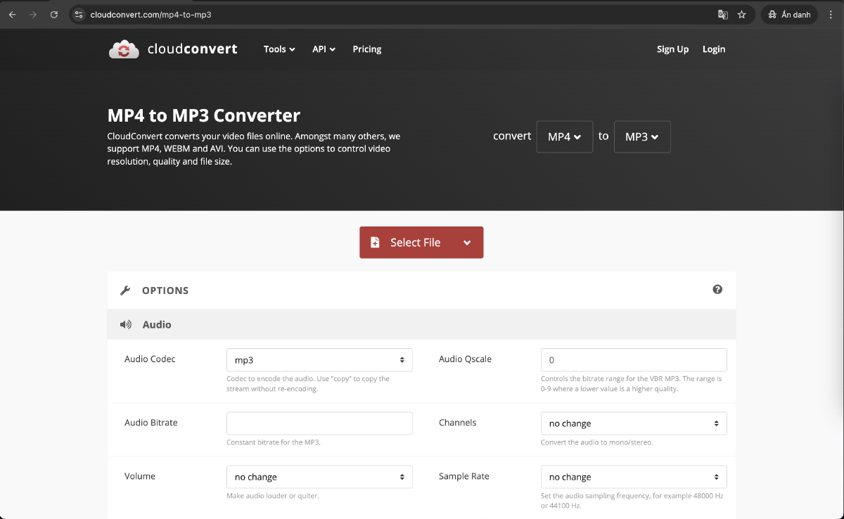Open the Channels dropdown

pyautogui.click(x=634, y=423)
